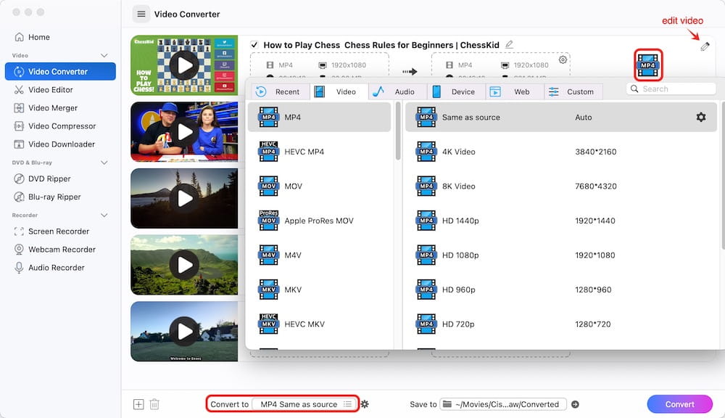Click the MP4 output format icon
This screenshot has width=725, height=418.
(x=647, y=65)
